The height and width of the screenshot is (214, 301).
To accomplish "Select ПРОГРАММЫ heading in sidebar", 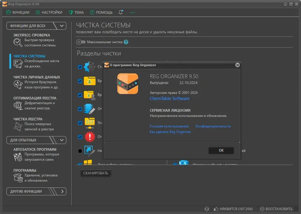I will click(25, 170).
